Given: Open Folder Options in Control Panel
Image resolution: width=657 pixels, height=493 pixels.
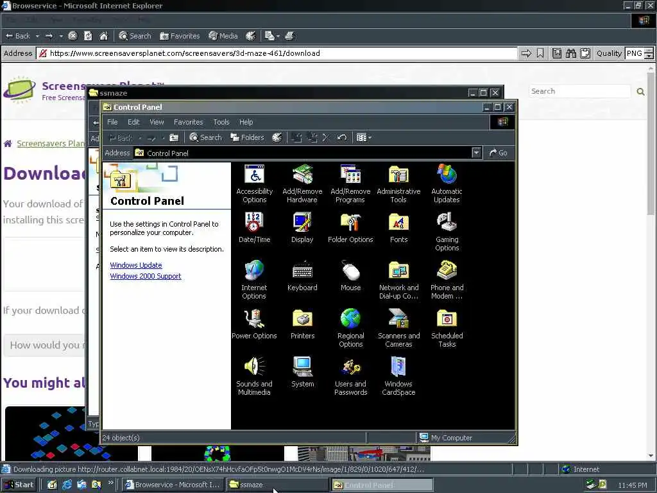Looking at the screenshot, I should click(x=350, y=228).
